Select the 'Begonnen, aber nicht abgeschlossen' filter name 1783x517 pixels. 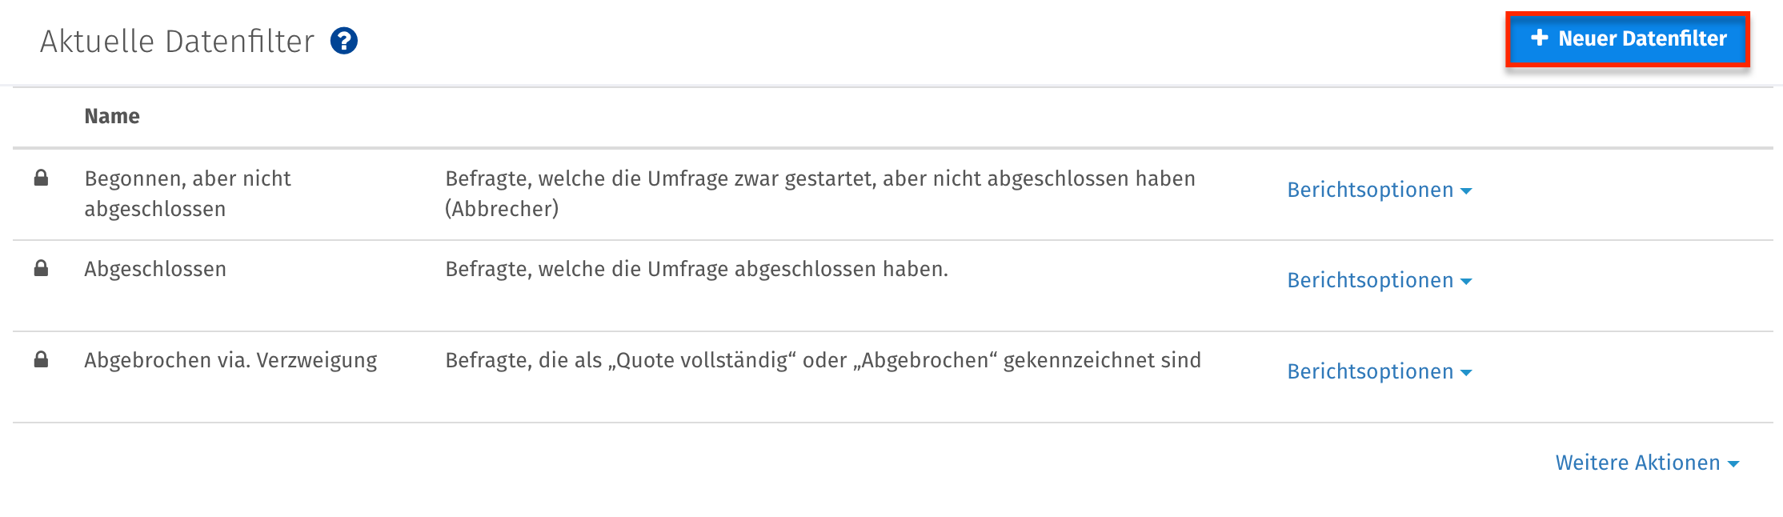[x=187, y=194]
